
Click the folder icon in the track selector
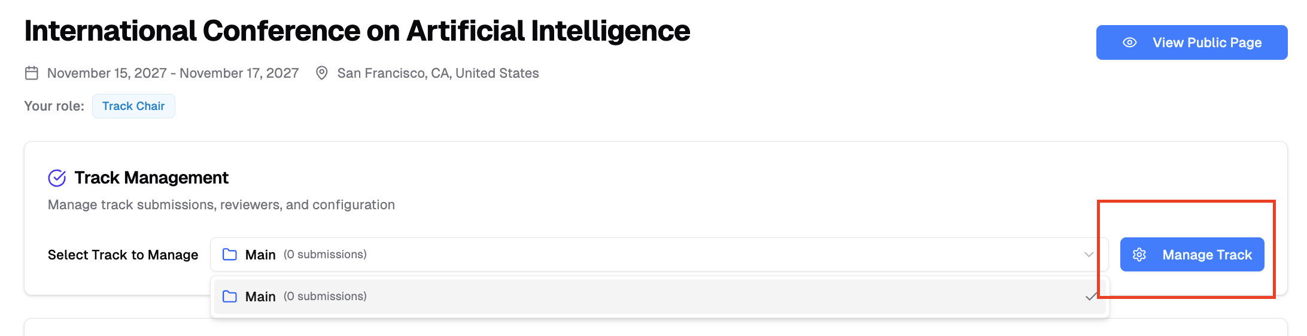(230, 255)
